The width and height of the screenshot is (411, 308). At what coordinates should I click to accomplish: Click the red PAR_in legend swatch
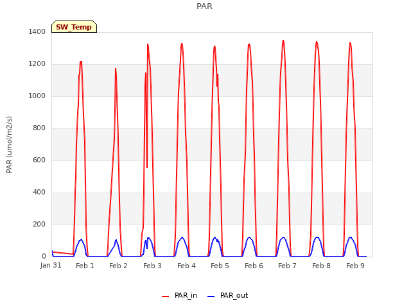coord(166,296)
